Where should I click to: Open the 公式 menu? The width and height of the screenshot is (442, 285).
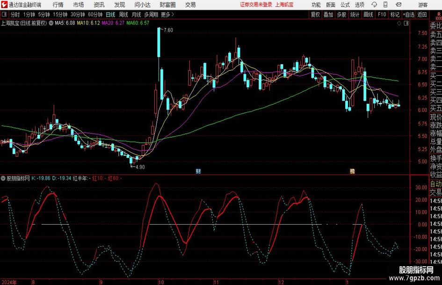tap(345, 5)
